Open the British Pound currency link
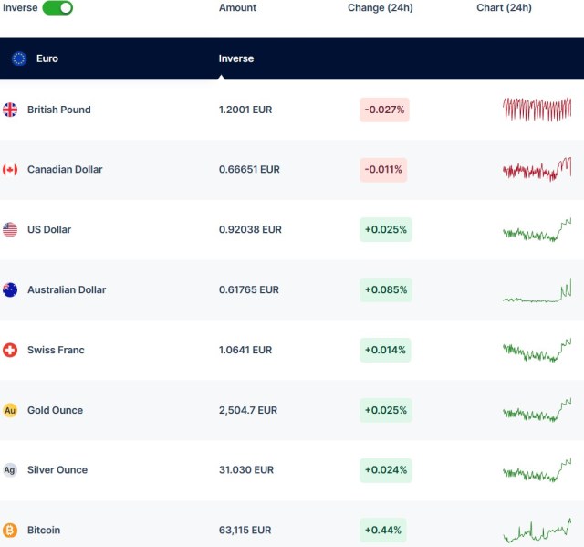 pos(58,110)
